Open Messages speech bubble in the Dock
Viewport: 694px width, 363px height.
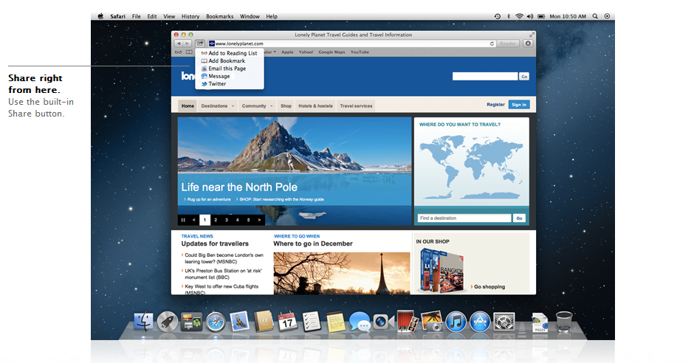pyautogui.click(x=360, y=322)
